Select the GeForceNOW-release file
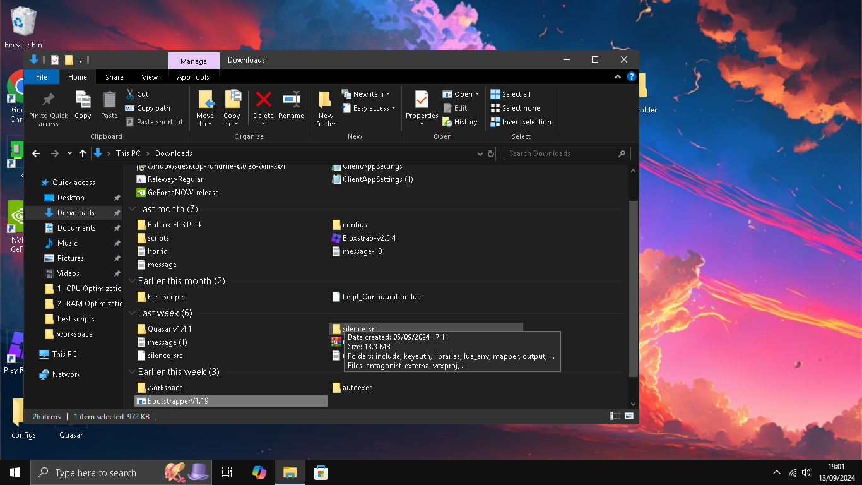Screen dimensions: 862x485 pyautogui.click(x=178, y=193)
